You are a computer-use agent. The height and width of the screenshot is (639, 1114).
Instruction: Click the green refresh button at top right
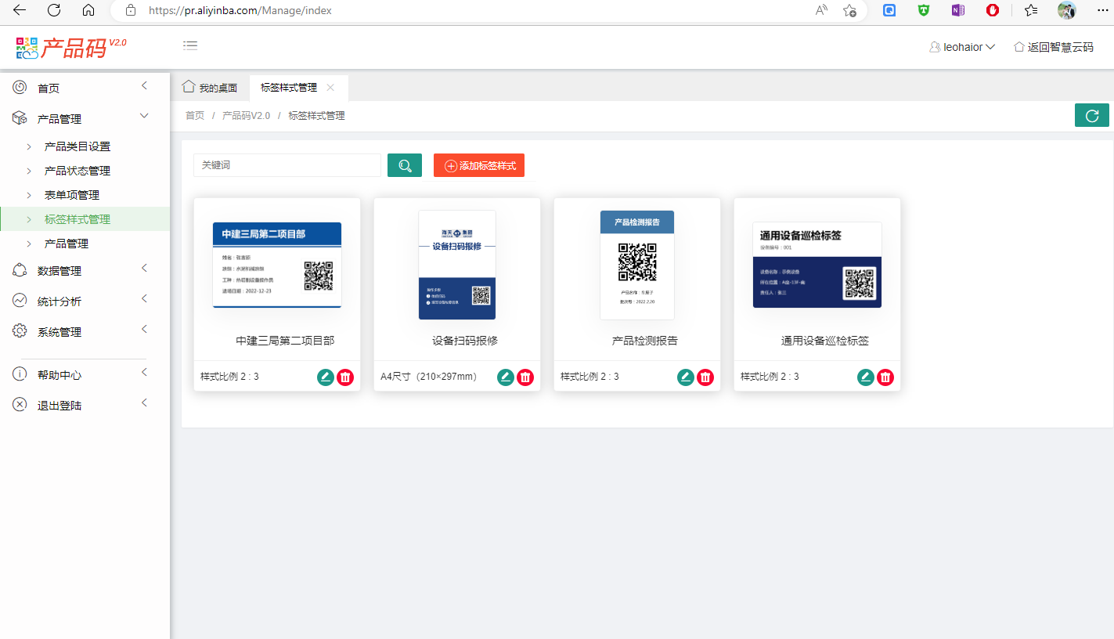point(1091,115)
